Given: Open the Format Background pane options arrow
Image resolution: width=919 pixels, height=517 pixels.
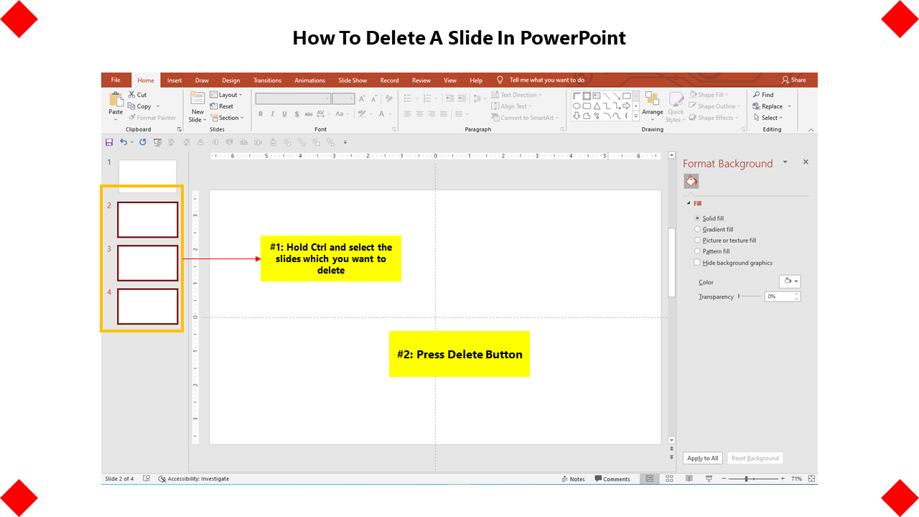Looking at the screenshot, I should (785, 162).
